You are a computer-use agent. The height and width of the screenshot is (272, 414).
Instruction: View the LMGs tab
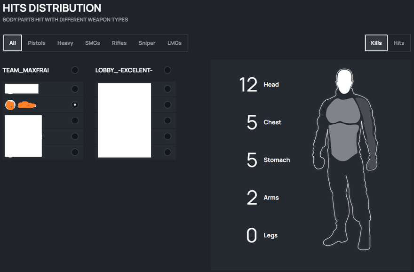click(175, 43)
